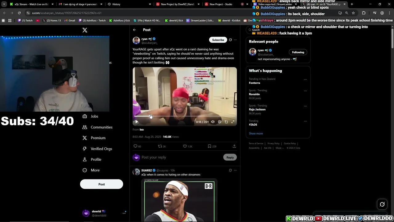Click the X logo in the sidebar
Screen dimensions: 394x222
(85, 30)
